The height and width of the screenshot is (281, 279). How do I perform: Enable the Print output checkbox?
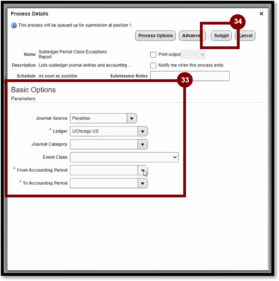[153, 55]
